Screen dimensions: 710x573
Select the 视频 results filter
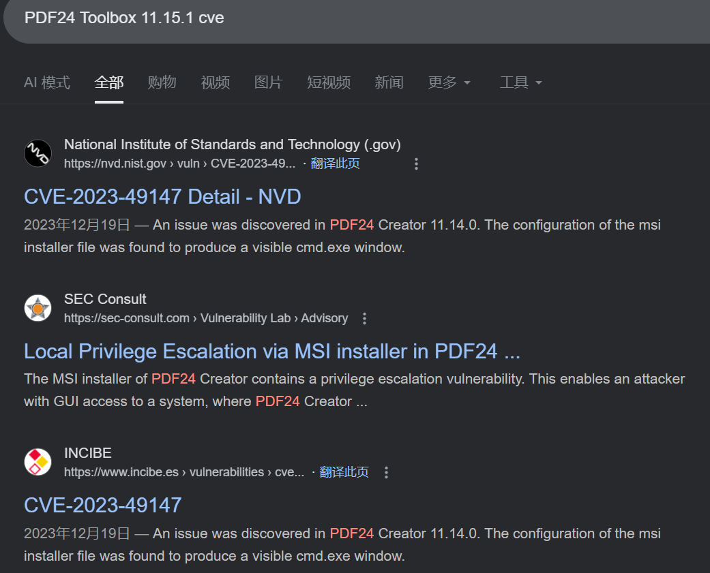tap(215, 82)
